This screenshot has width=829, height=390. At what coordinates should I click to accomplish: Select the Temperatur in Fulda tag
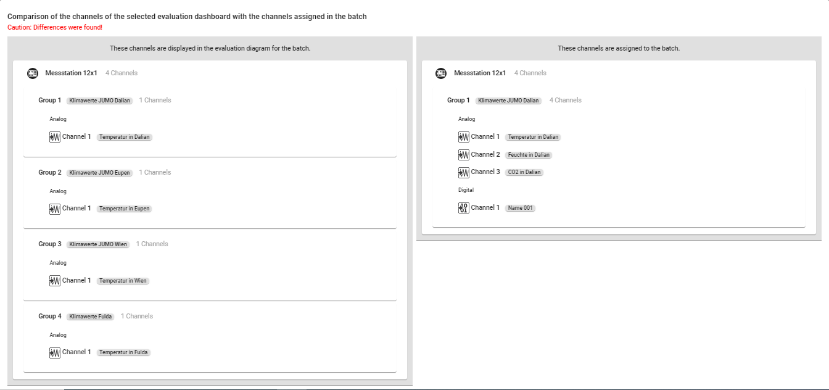click(123, 352)
